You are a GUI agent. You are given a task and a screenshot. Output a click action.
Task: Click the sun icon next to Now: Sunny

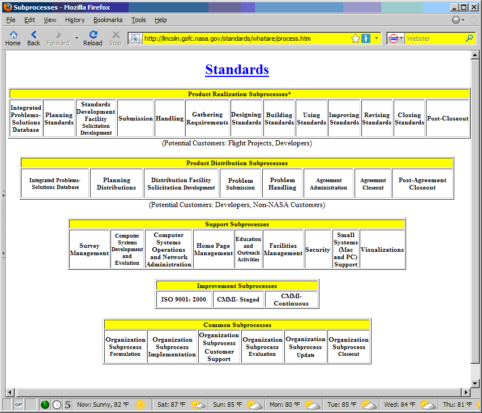coord(141,405)
